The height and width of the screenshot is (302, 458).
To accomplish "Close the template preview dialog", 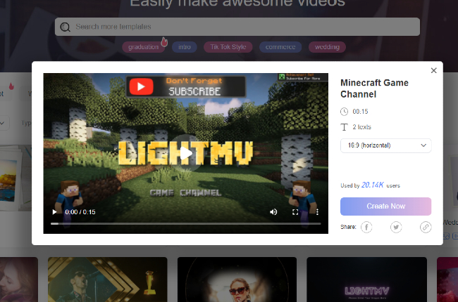I will coord(433,70).
